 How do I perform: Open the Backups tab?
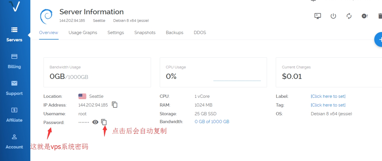(174, 33)
